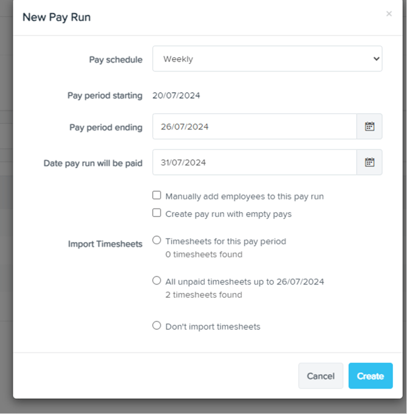The height and width of the screenshot is (414, 407).
Task: Click the Date pay run will be paid field
Action: 255,162
